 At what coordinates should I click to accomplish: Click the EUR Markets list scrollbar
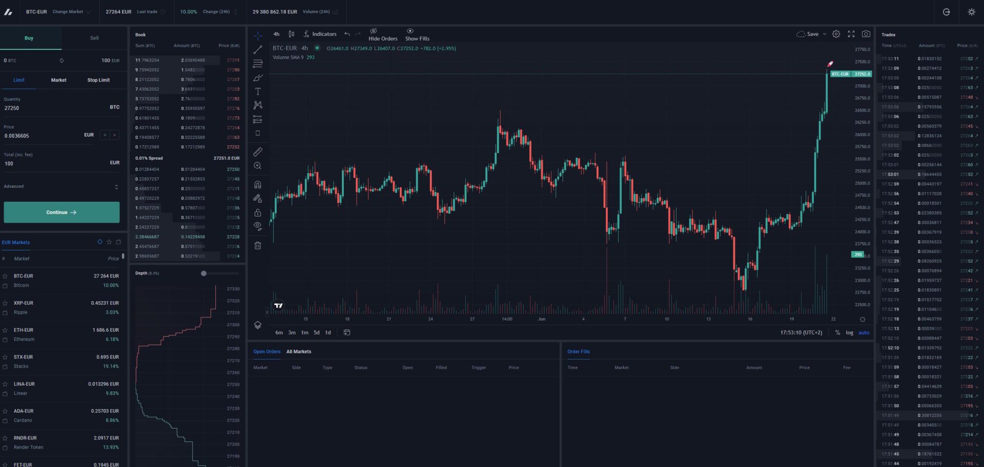point(123,256)
